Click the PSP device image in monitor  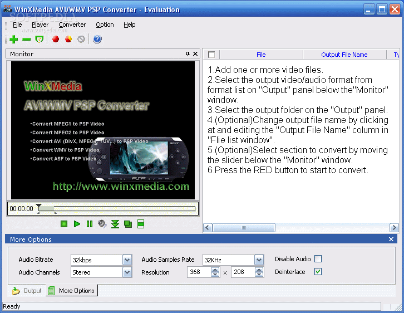tap(138, 160)
